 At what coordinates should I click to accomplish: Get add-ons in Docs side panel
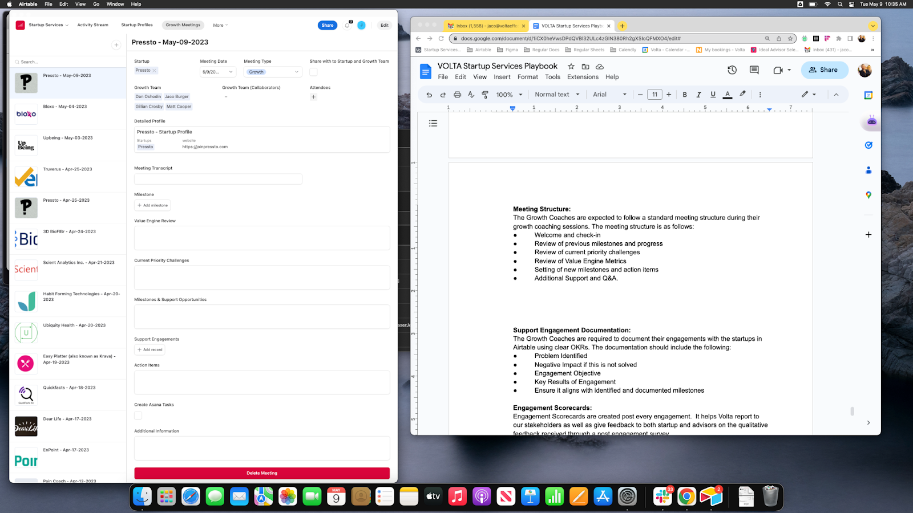(x=868, y=235)
